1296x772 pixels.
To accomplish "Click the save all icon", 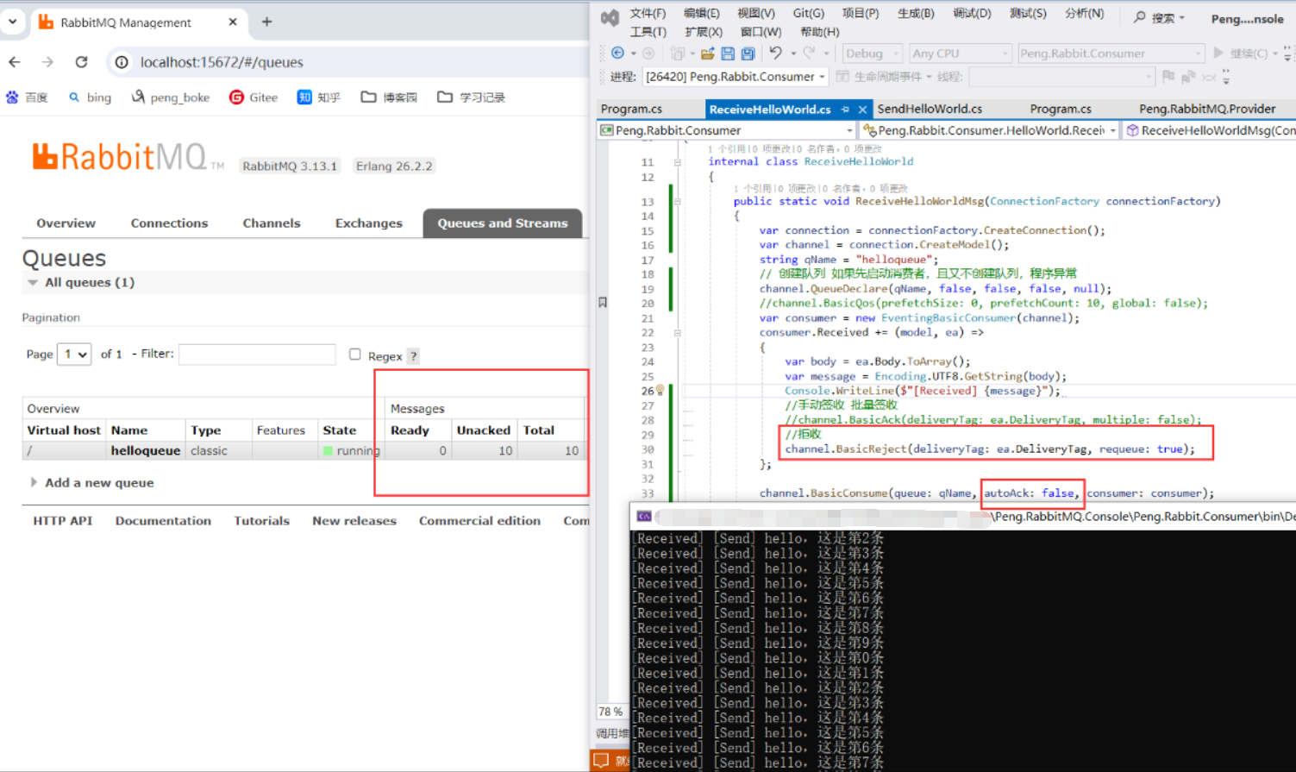I will pos(748,53).
